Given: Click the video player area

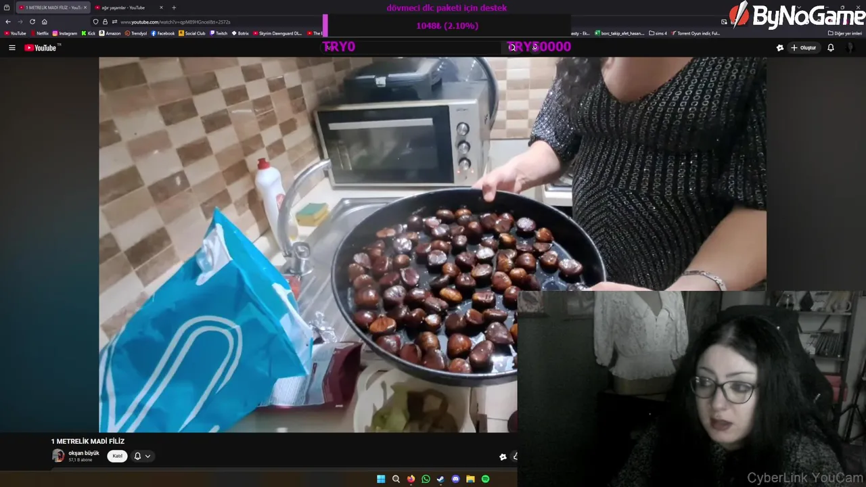Looking at the screenshot, I should [432, 244].
